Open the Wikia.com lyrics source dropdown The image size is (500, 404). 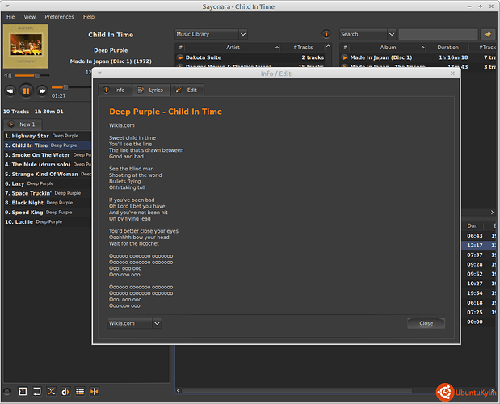click(x=134, y=323)
